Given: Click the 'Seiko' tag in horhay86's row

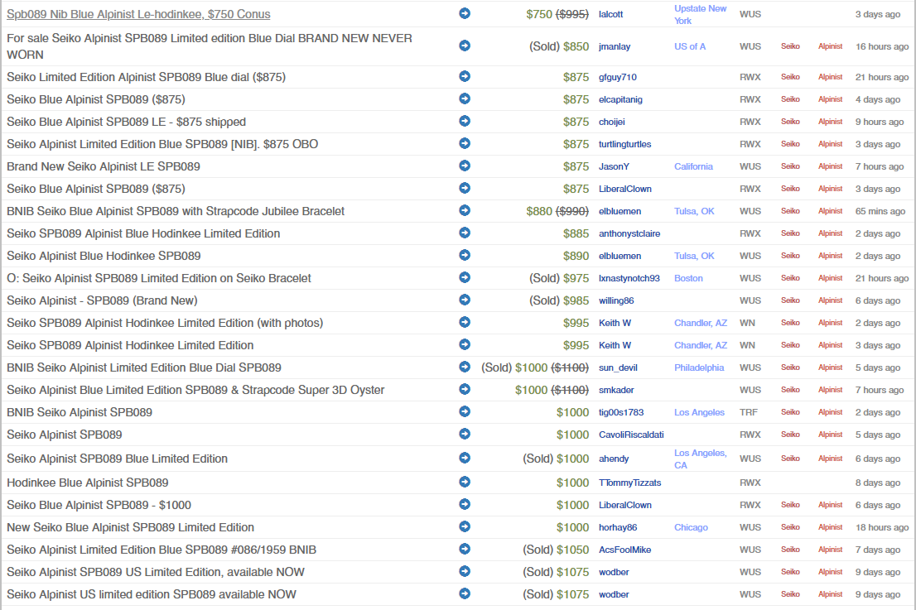Looking at the screenshot, I should [790, 527].
